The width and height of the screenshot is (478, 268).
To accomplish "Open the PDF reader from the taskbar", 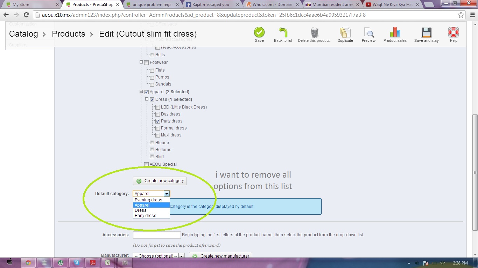I will click(x=93, y=263).
